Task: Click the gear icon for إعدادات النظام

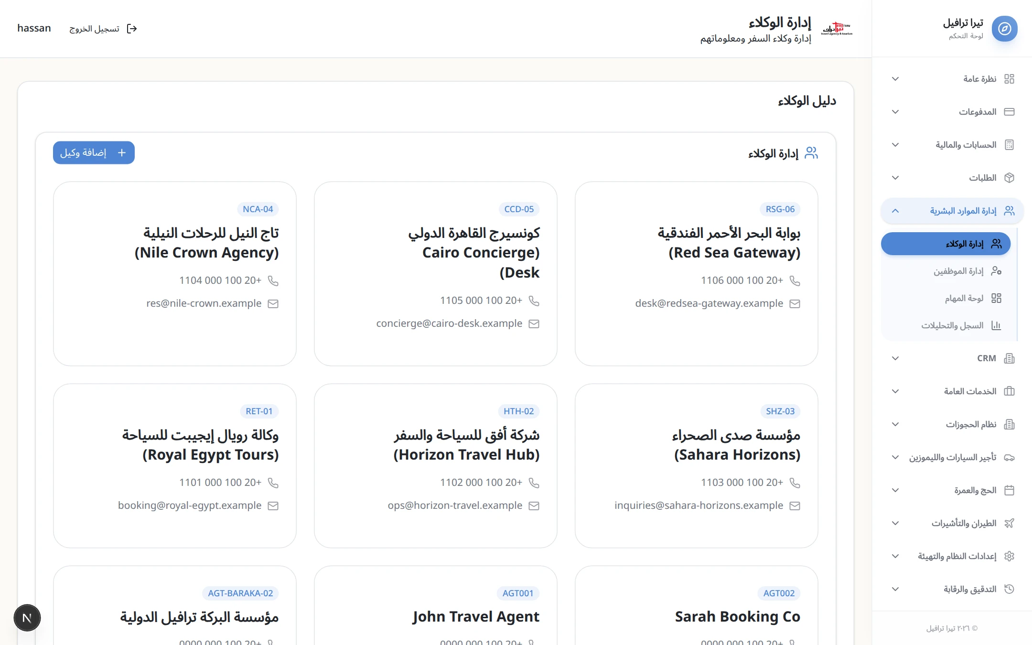Action: [1009, 556]
